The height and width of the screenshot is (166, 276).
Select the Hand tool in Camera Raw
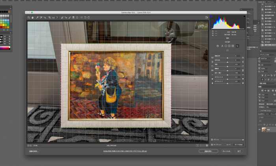tap(33, 17)
